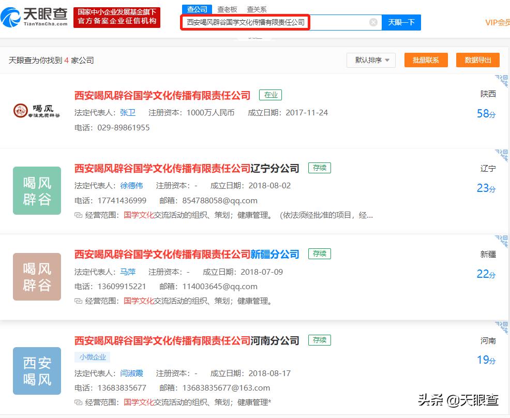Open the 默认排序 sort dropdown
510x418 pixels.
[x=371, y=60]
